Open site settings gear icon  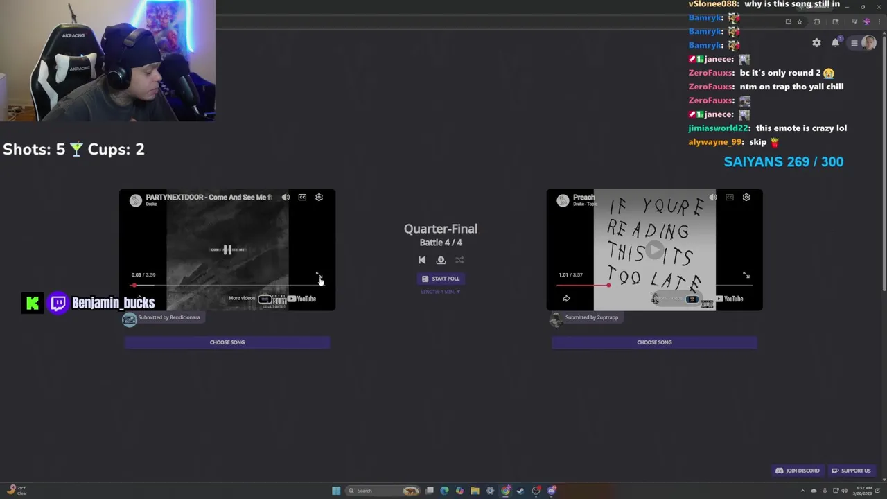tap(816, 43)
